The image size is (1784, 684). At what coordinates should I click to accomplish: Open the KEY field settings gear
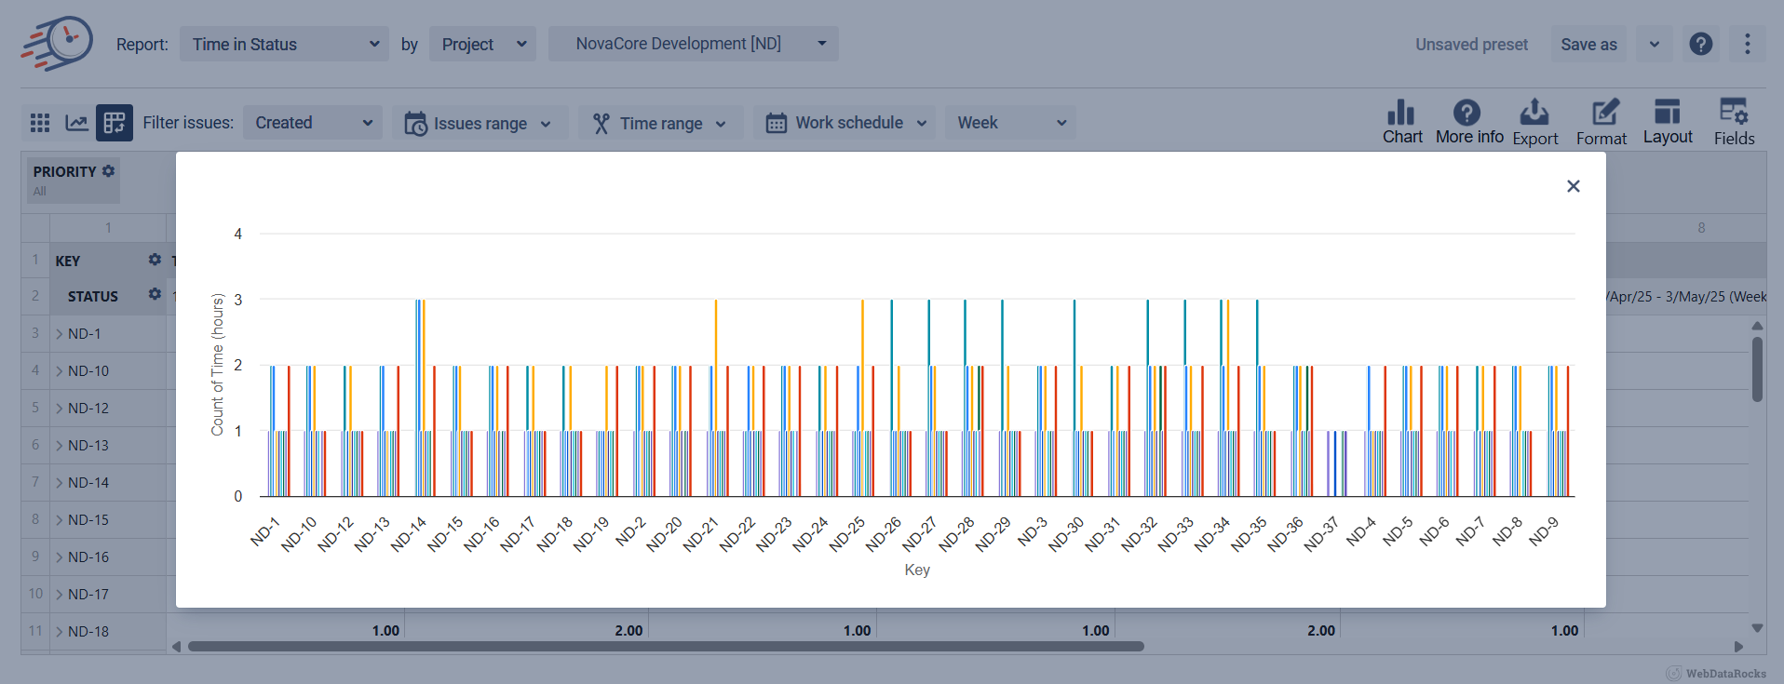155,260
